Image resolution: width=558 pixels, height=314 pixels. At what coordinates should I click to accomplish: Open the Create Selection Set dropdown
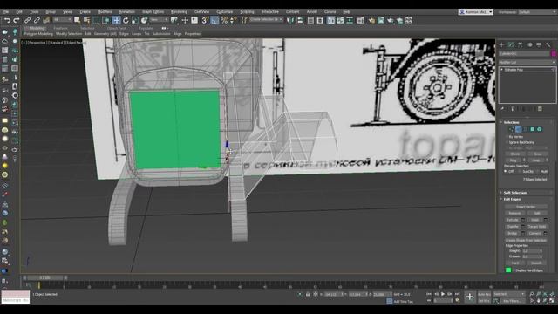[x=266, y=20]
